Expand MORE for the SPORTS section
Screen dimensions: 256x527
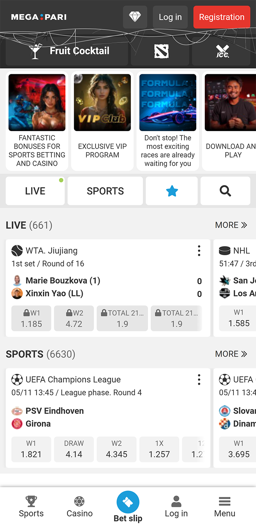point(231,354)
